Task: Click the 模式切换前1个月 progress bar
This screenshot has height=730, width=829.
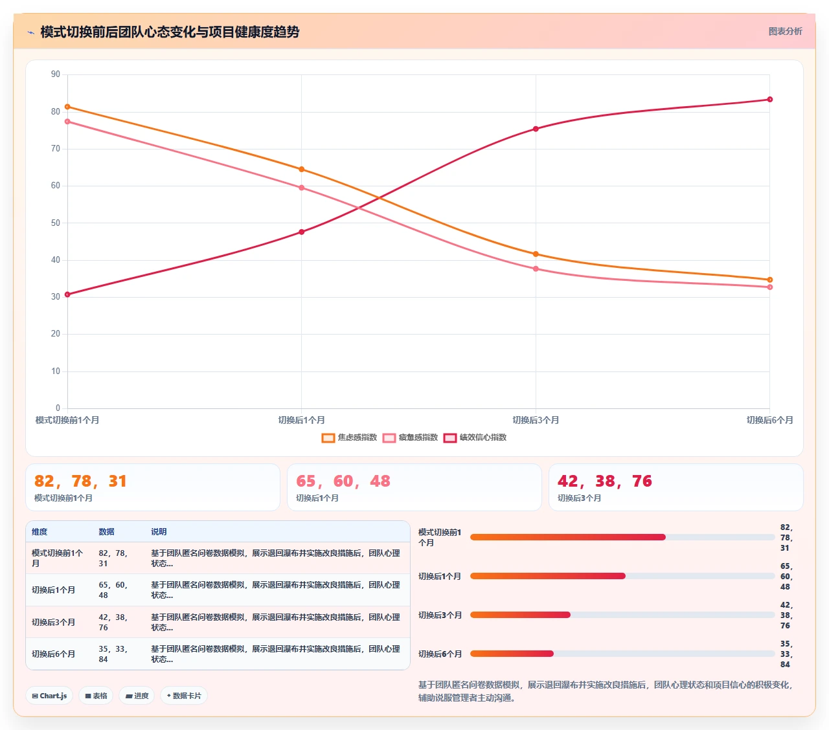Action: click(x=622, y=537)
